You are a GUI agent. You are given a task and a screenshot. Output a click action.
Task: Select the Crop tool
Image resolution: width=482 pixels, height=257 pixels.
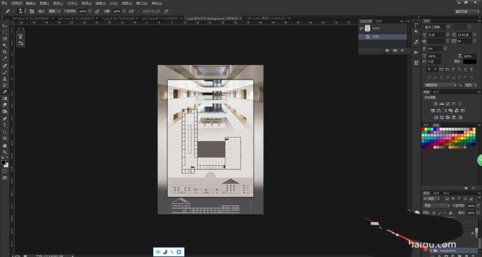click(x=5, y=52)
